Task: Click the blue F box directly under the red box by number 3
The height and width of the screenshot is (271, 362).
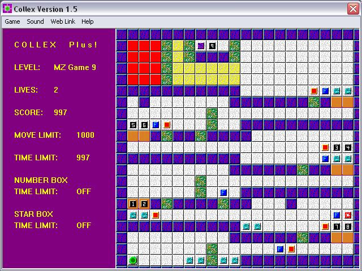Action: tap(325, 159)
